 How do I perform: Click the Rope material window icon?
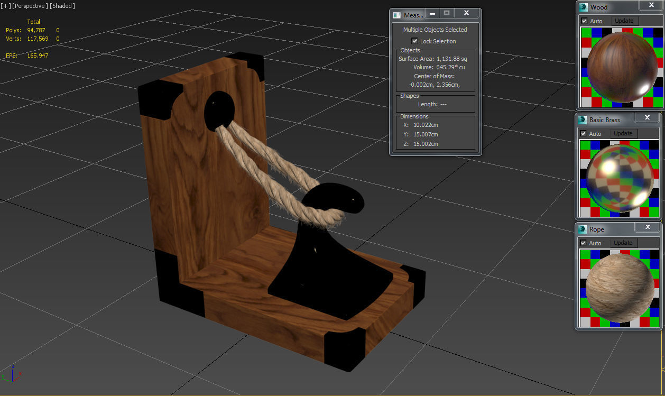coord(584,229)
